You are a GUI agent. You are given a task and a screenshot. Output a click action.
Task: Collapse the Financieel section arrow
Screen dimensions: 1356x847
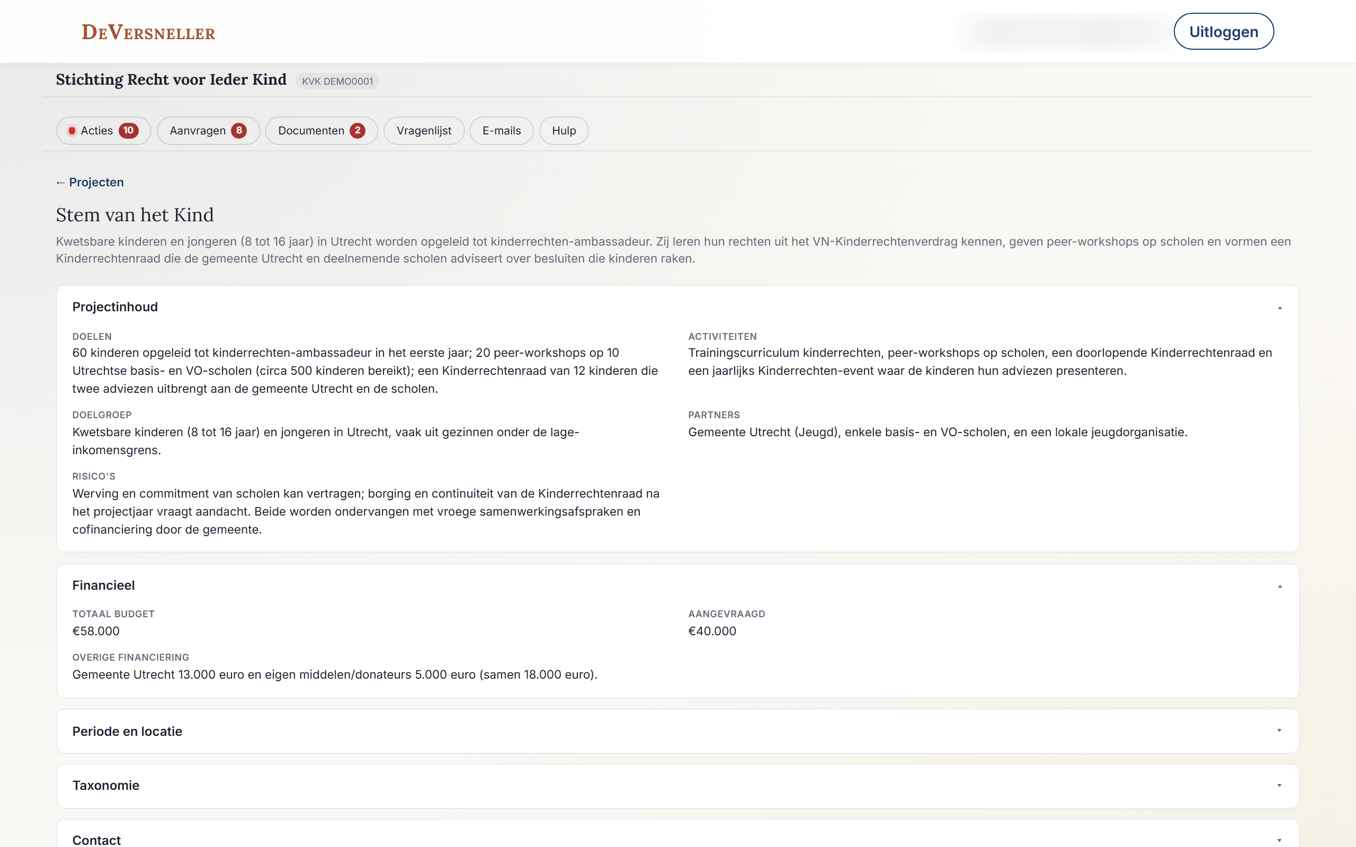(1280, 586)
